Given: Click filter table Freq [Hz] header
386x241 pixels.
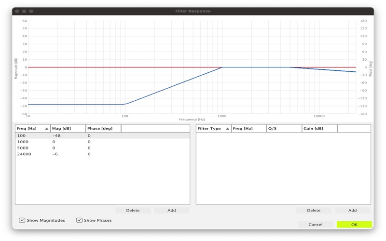Looking at the screenshot, I should 249,128.
